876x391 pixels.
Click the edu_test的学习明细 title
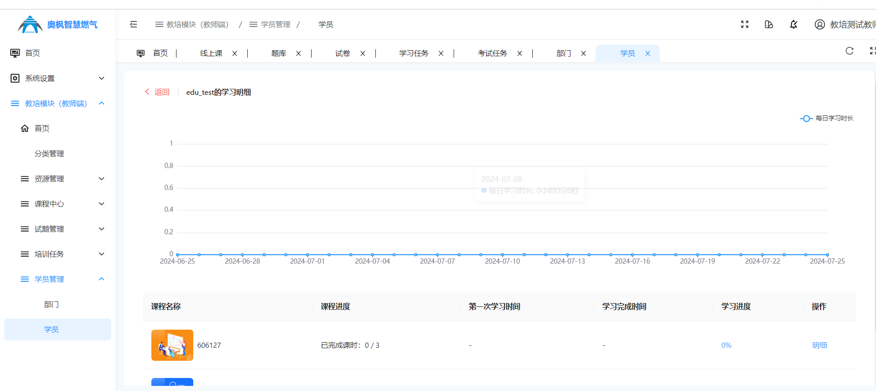coord(218,92)
